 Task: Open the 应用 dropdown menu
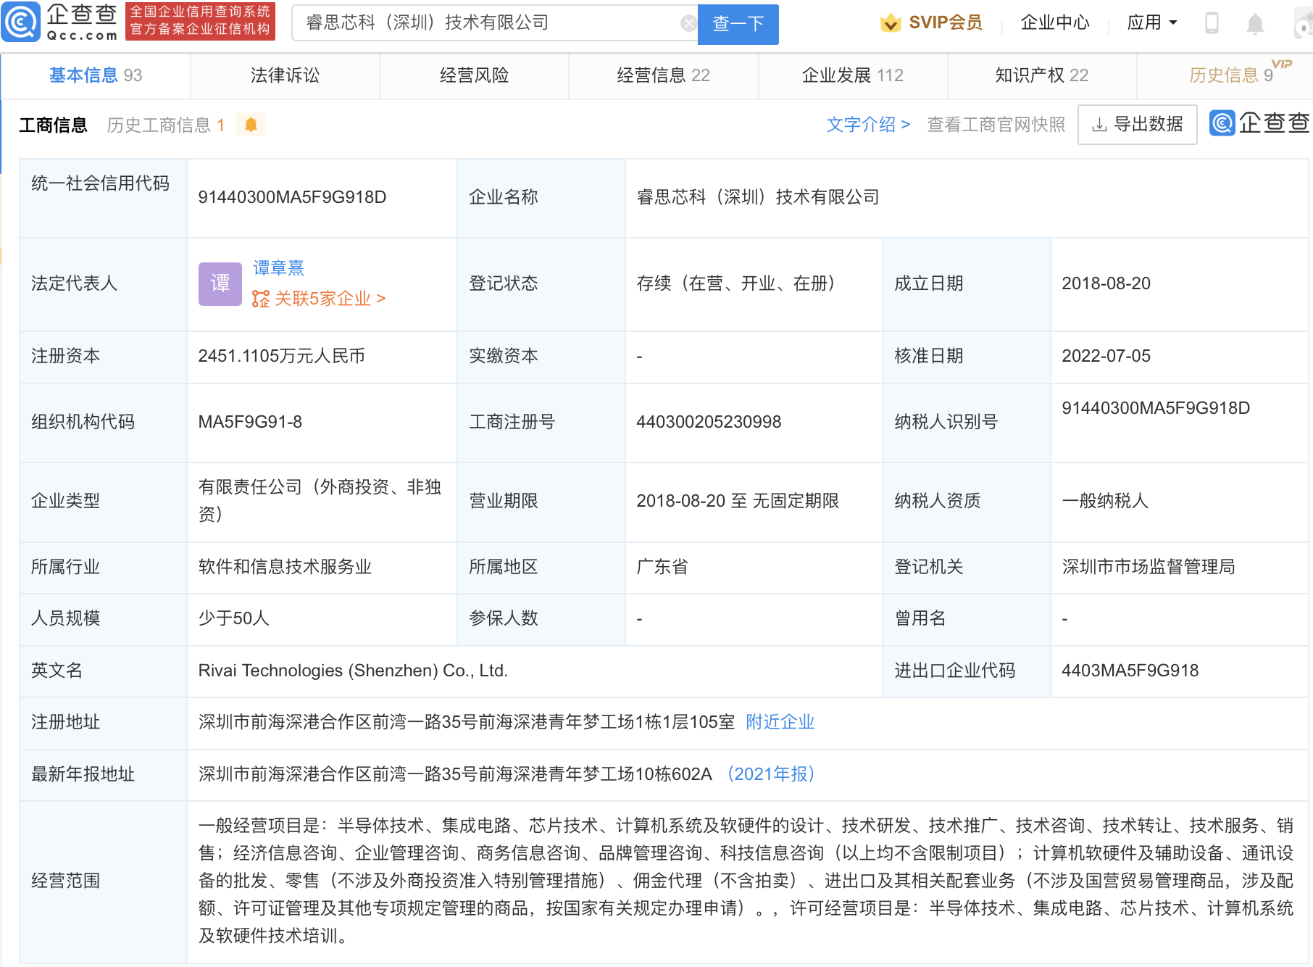point(1151,23)
